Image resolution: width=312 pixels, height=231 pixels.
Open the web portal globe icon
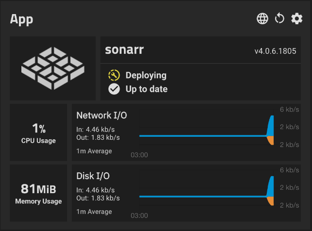click(x=262, y=19)
